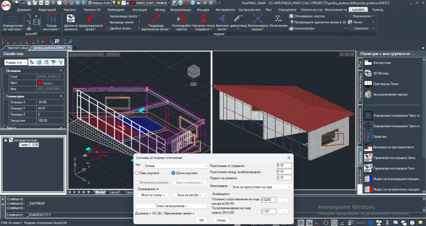Screen dimensions: 426x226
Task: Switch to the Drawing 3D ribbon tab
Action: click(91, 10)
